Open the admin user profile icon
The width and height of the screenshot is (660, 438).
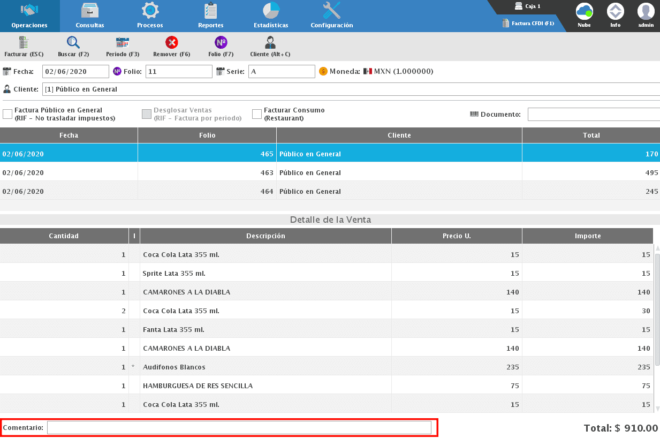coord(646,12)
